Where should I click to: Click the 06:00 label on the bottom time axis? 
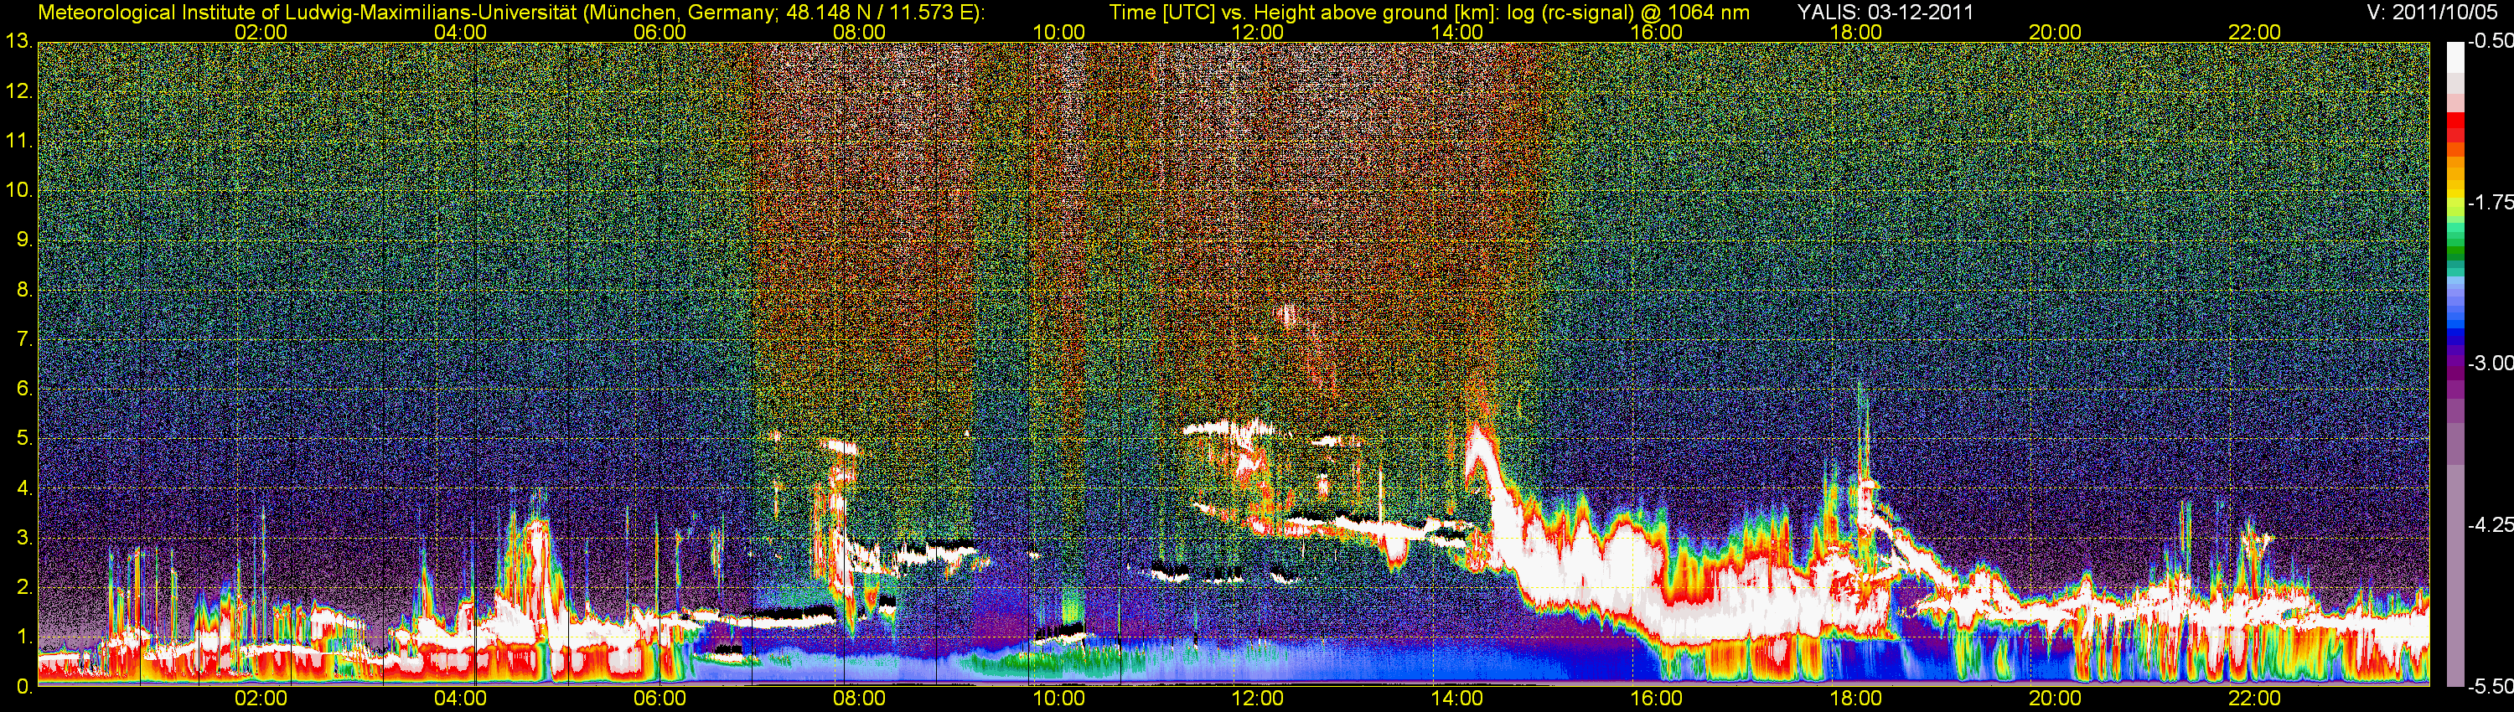click(660, 699)
